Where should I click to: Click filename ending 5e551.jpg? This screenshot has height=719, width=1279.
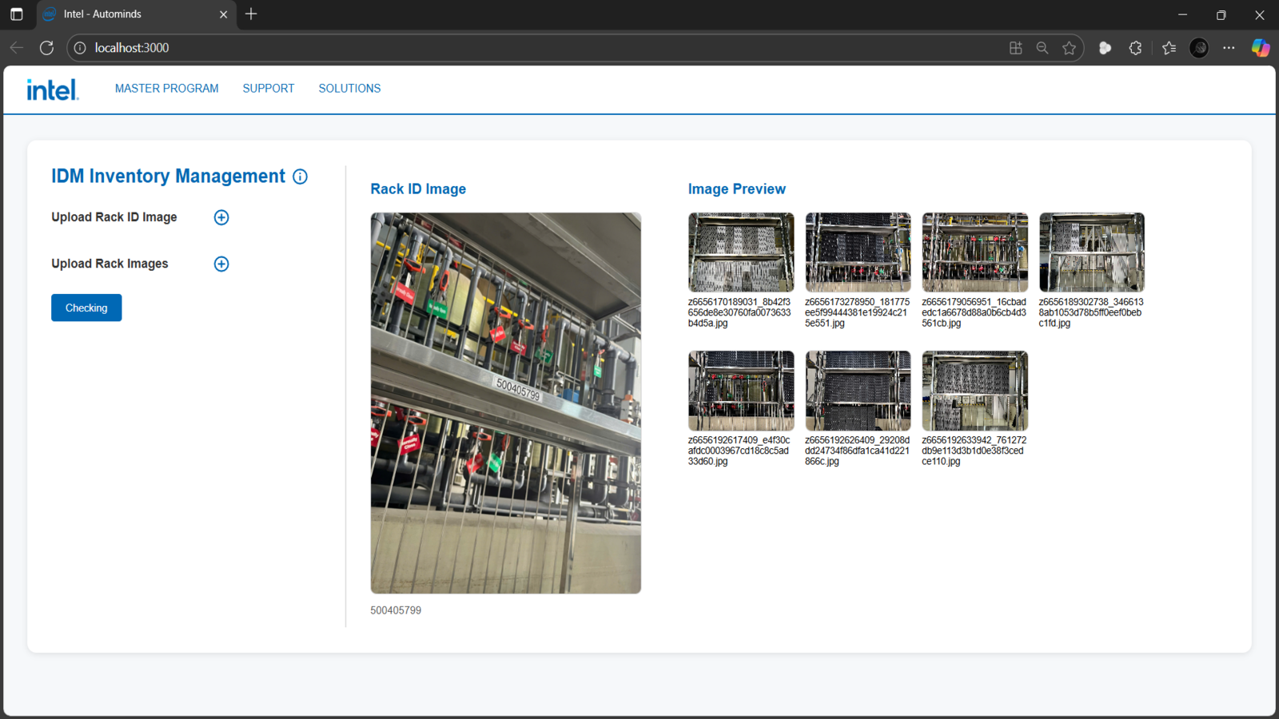coord(858,313)
